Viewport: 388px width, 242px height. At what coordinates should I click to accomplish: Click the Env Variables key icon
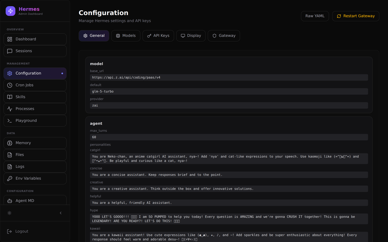pyautogui.click(x=10, y=179)
